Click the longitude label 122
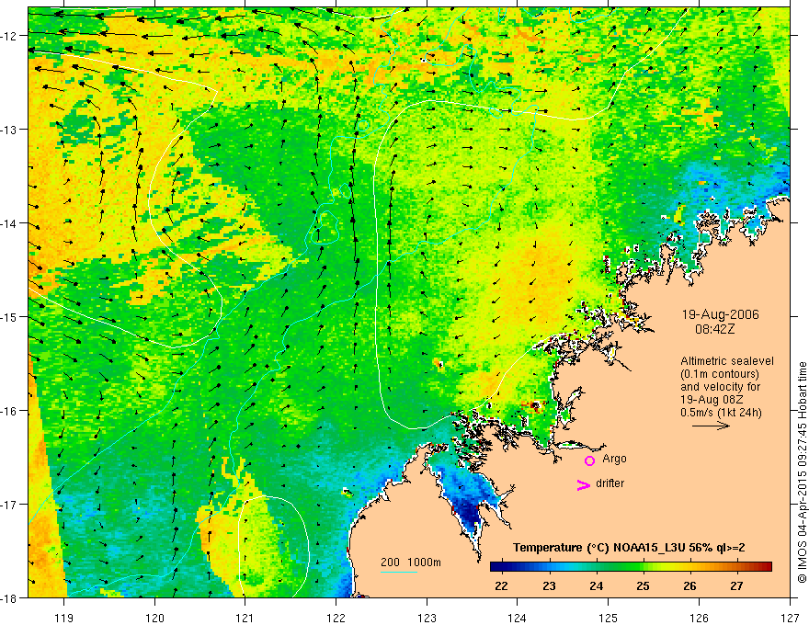809x625 pixels. coord(336,618)
